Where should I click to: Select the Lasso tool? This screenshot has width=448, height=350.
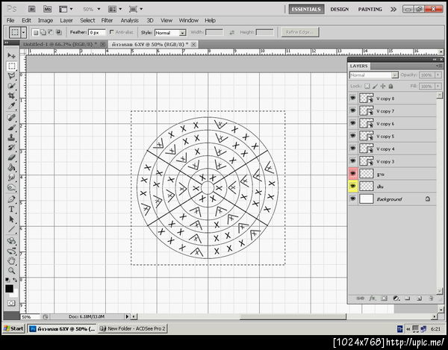pyautogui.click(x=11, y=75)
